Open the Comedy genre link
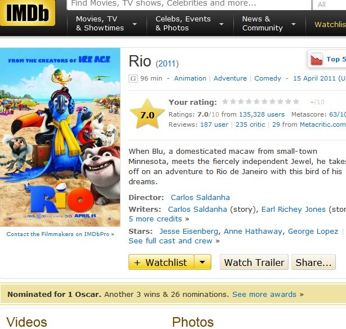The height and width of the screenshot is (329, 346). click(x=268, y=78)
